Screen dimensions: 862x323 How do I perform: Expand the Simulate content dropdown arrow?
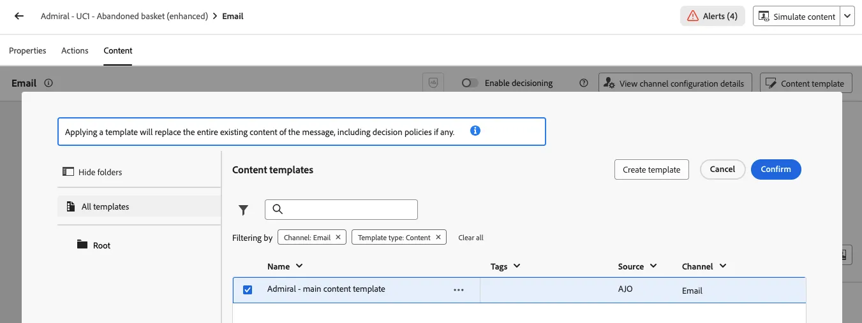pos(847,17)
